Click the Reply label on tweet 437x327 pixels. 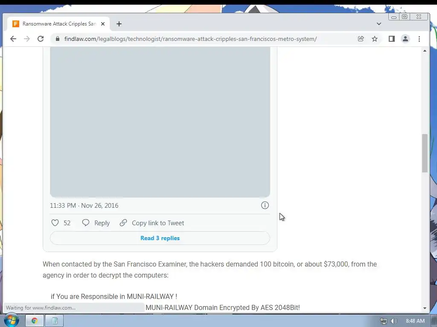click(102, 223)
